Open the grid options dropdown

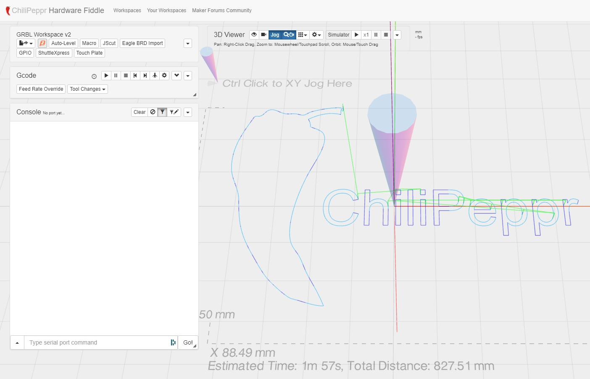[x=303, y=35]
